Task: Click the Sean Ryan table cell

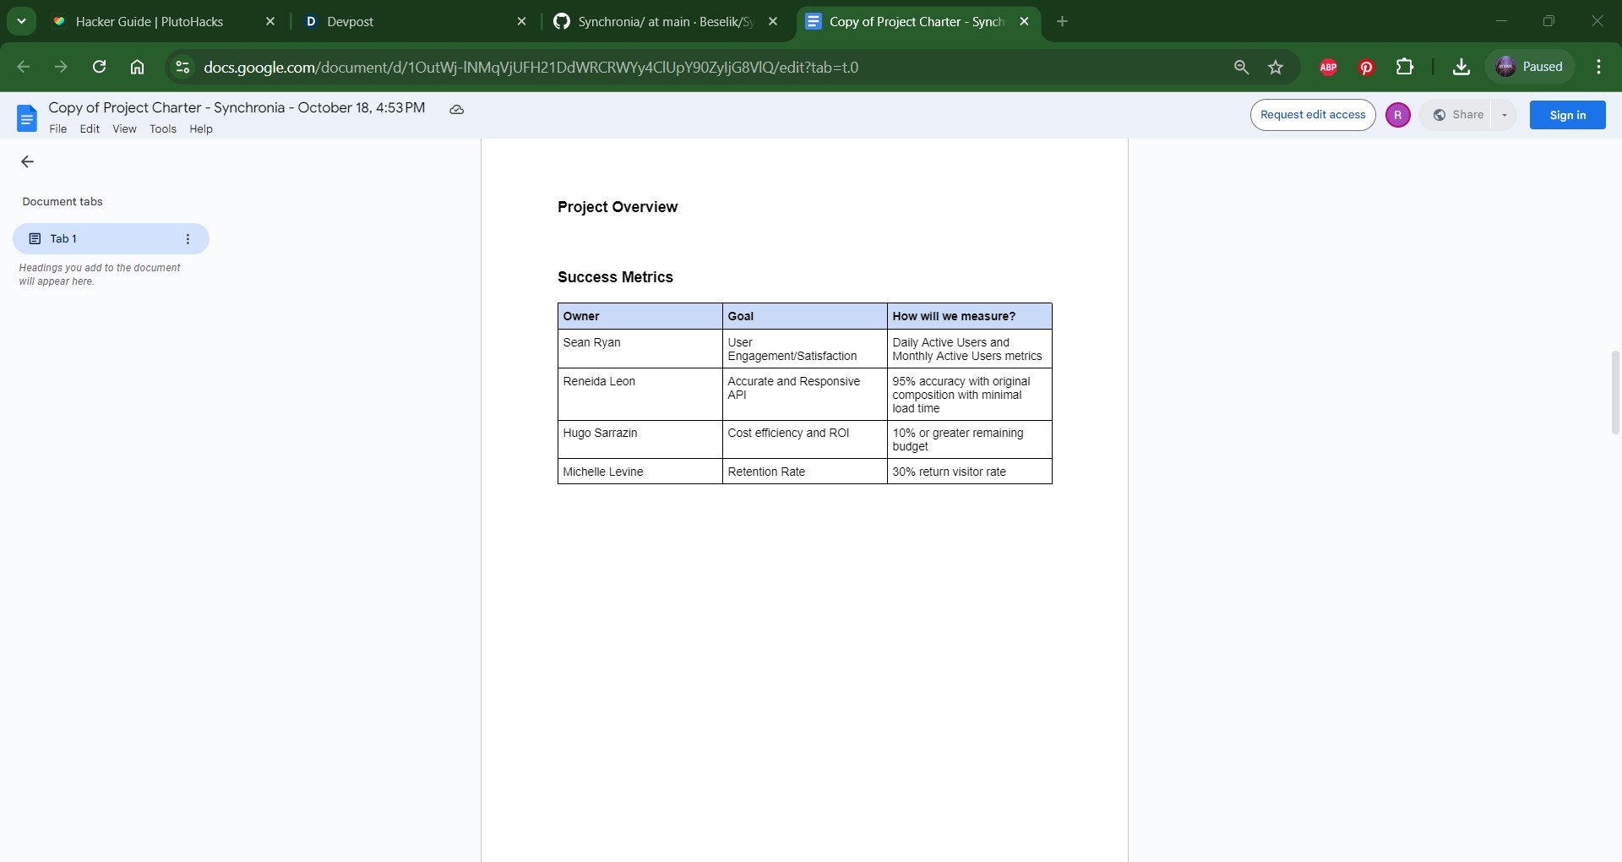Action: 640,348
